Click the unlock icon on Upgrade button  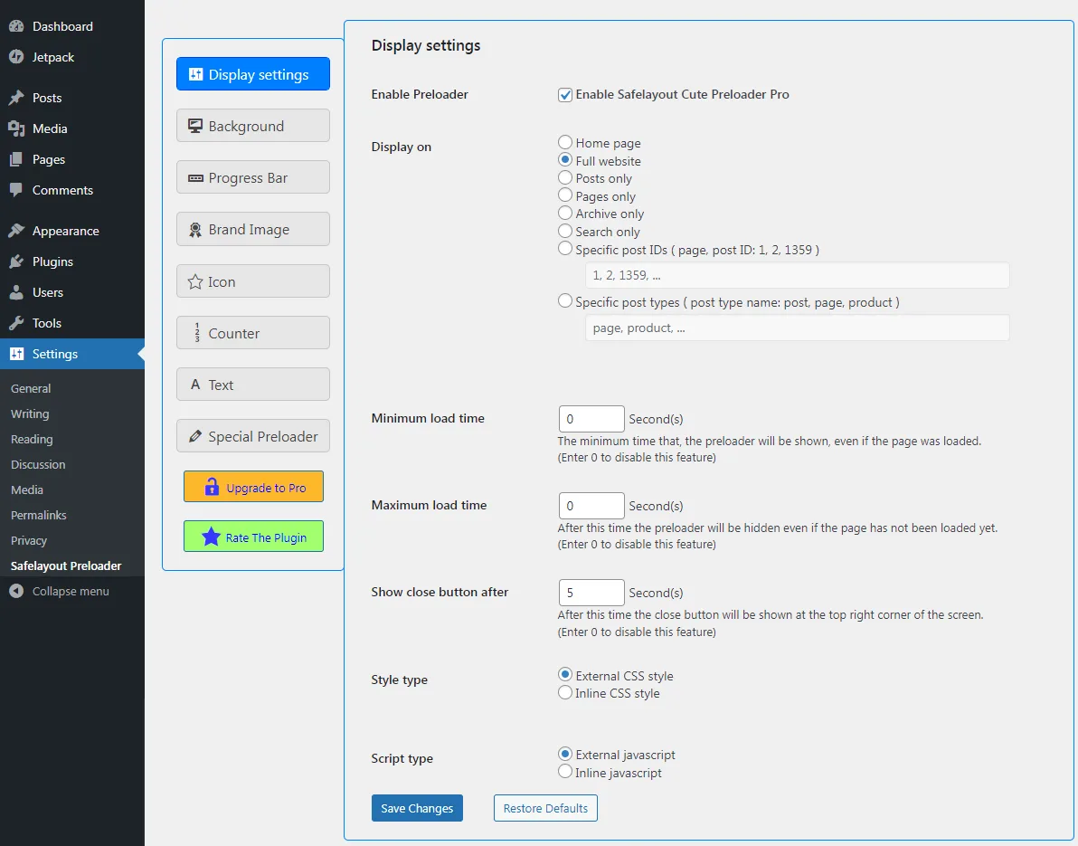click(212, 487)
